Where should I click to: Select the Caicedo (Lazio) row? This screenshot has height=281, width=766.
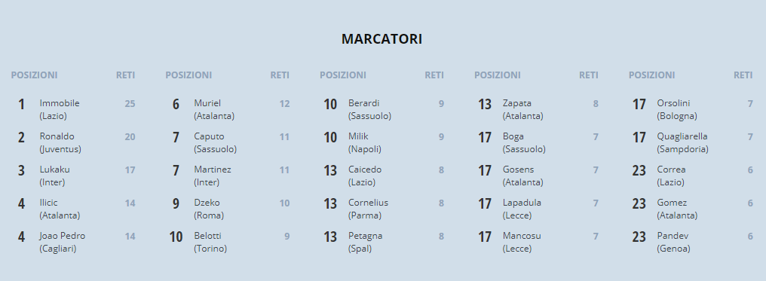point(382,176)
